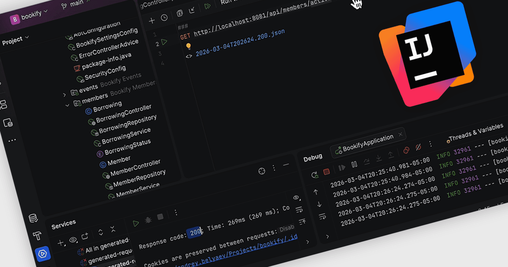Open the Database tool window icon
The width and height of the screenshot is (508, 267).
point(33,219)
